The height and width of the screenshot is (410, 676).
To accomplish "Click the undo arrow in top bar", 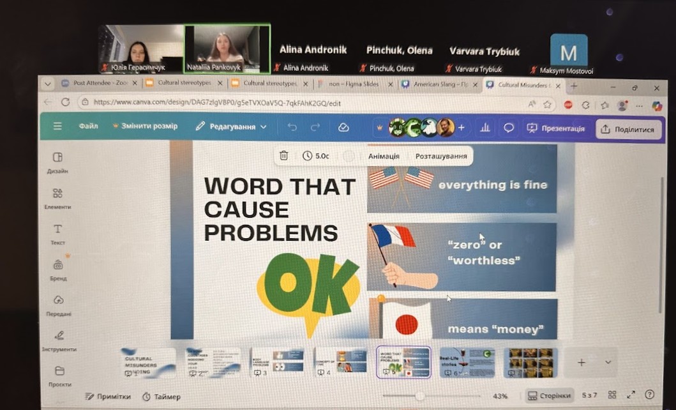I will coord(292,127).
